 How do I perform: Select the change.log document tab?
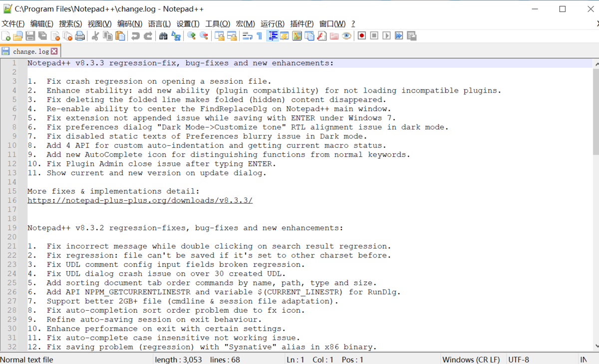coord(31,51)
